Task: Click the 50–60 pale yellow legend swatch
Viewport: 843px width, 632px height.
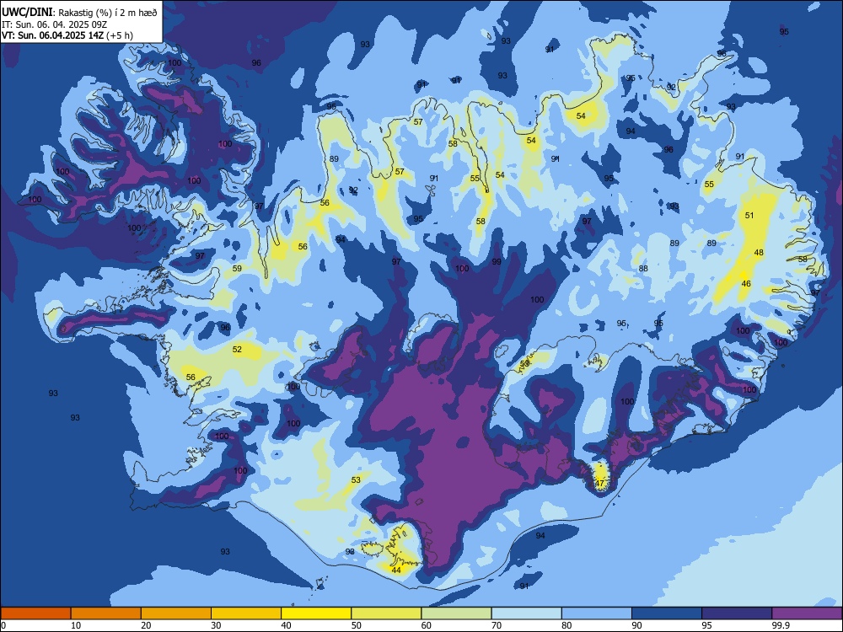Action: [386, 613]
